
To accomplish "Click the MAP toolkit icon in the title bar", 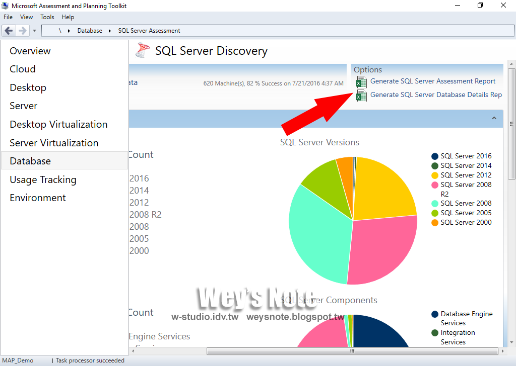I will click(x=6, y=5).
